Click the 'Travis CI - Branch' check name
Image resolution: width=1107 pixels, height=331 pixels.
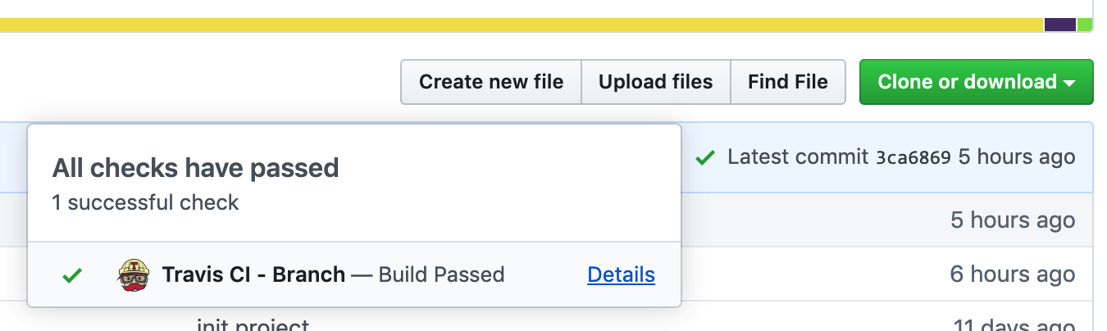point(253,274)
